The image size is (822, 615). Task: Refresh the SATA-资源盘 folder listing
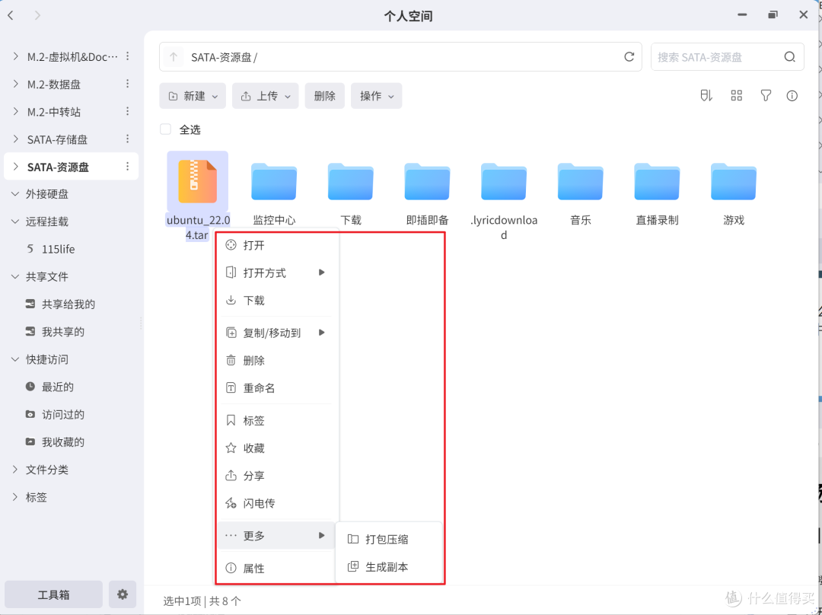point(629,56)
